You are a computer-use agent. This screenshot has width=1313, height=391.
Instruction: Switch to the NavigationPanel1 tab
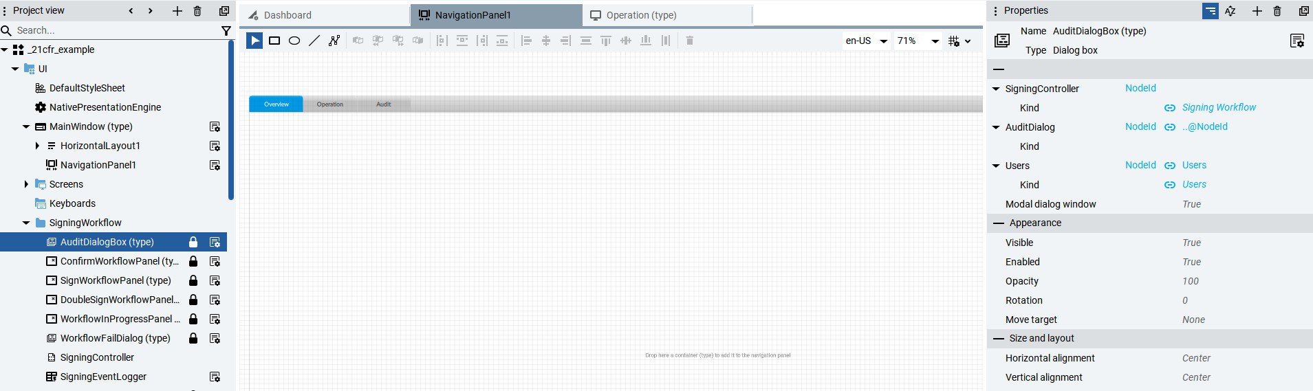pos(497,15)
